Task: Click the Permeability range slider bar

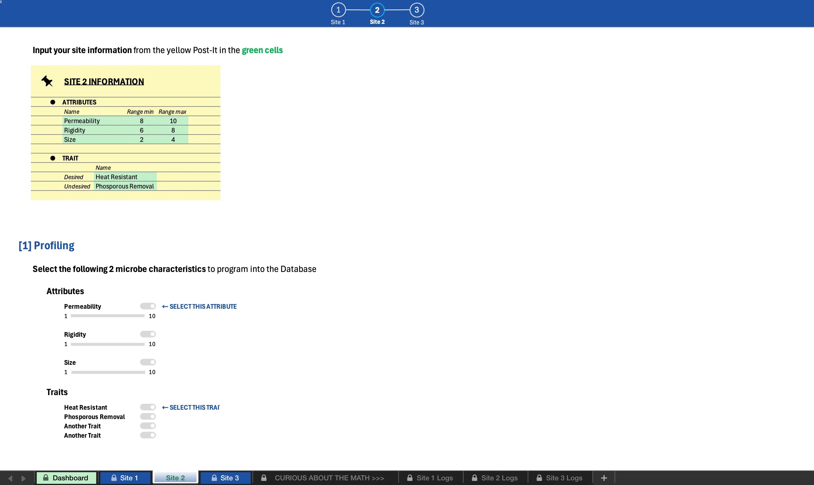Action: point(107,316)
